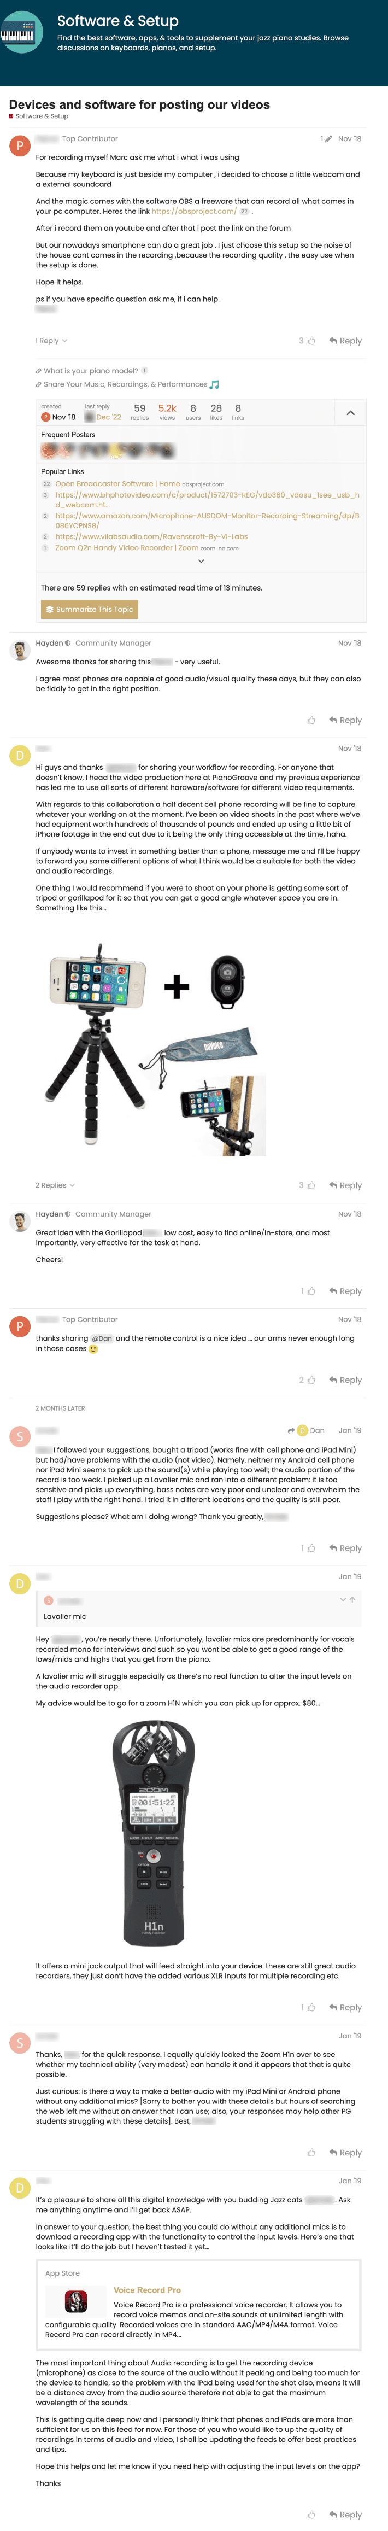Collapse the topic summary map chevron
The width and height of the screenshot is (388, 2531).
pyautogui.click(x=350, y=414)
